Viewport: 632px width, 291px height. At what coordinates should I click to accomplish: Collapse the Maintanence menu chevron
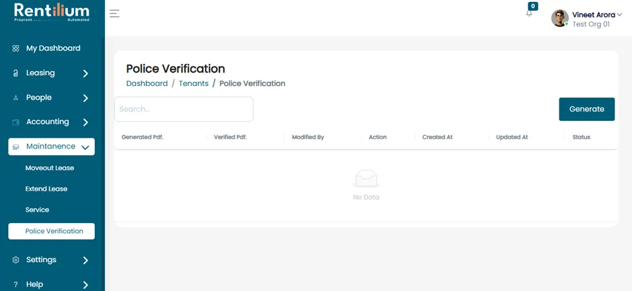pyautogui.click(x=85, y=147)
